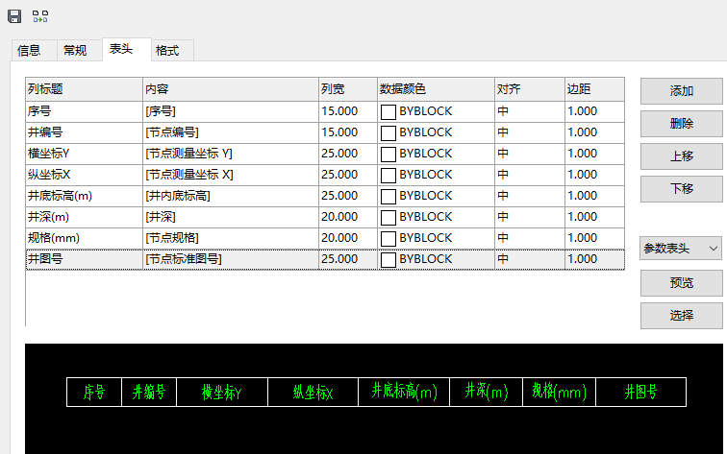Click the 选择 button
Viewport: 727px width, 454px height.
point(681,316)
